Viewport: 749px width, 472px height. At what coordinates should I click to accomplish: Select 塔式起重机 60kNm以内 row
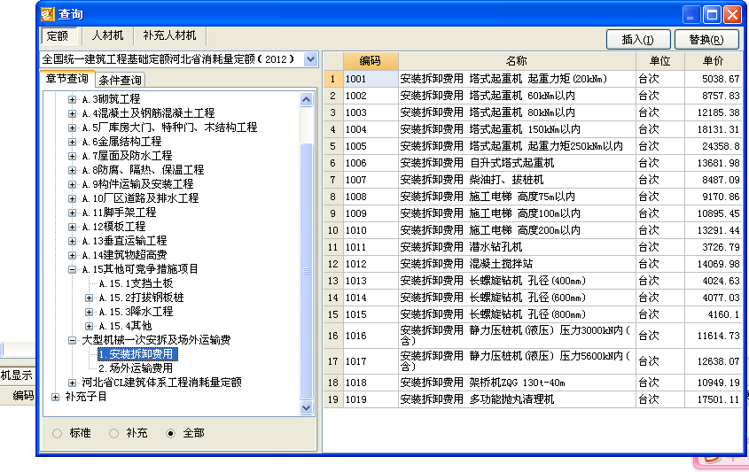(533, 96)
